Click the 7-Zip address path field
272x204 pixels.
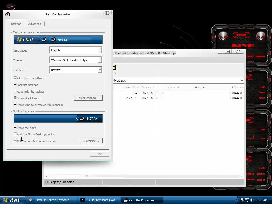pyautogui.click(x=177, y=80)
